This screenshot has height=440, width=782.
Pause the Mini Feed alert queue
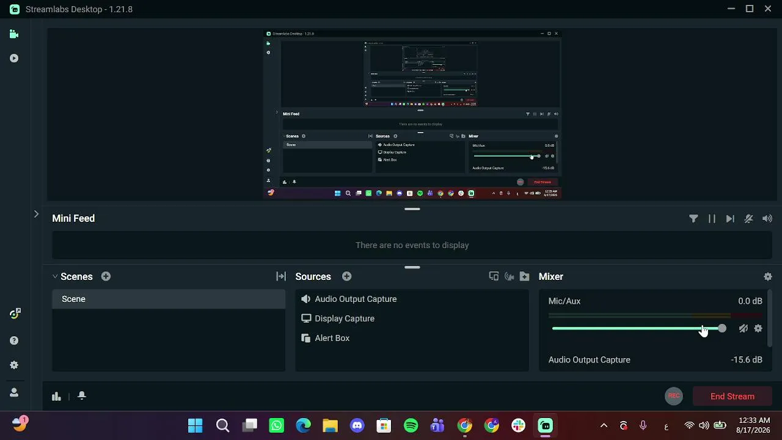[x=712, y=218]
